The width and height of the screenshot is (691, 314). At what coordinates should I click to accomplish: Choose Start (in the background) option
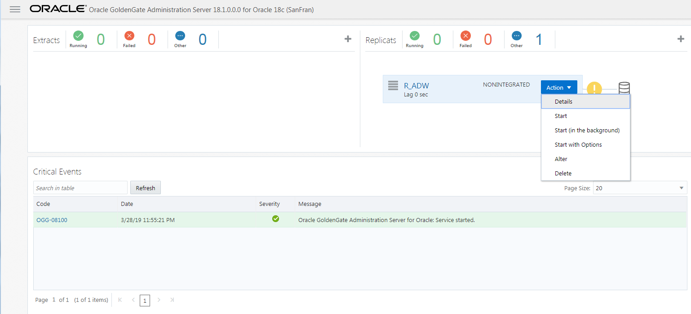click(586, 130)
